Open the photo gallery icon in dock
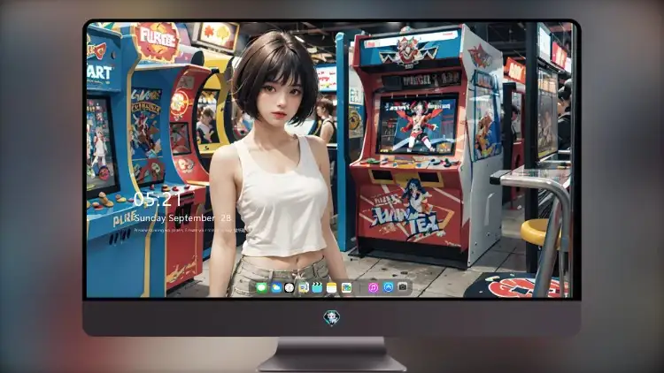This screenshot has width=664, height=373. pos(346,288)
